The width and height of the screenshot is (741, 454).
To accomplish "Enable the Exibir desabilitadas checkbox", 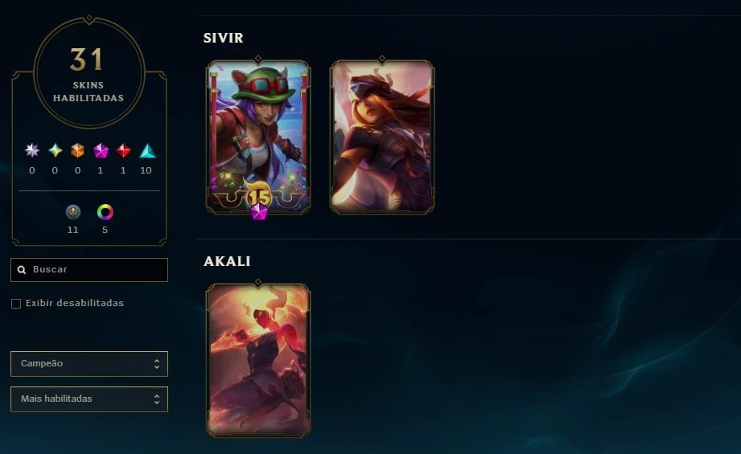I will (x=16, y=304).
